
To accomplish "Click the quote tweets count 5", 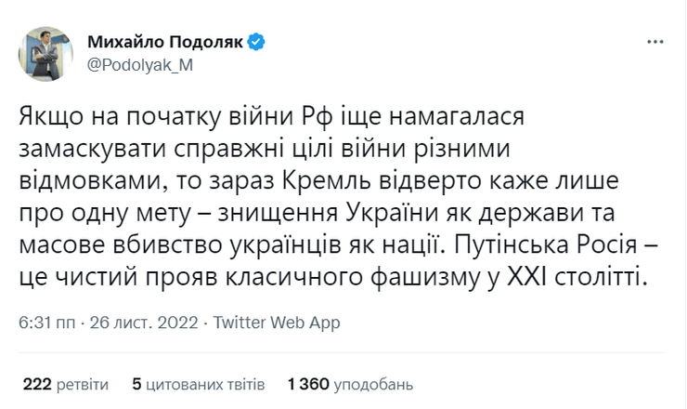I will tap(136, 383).
